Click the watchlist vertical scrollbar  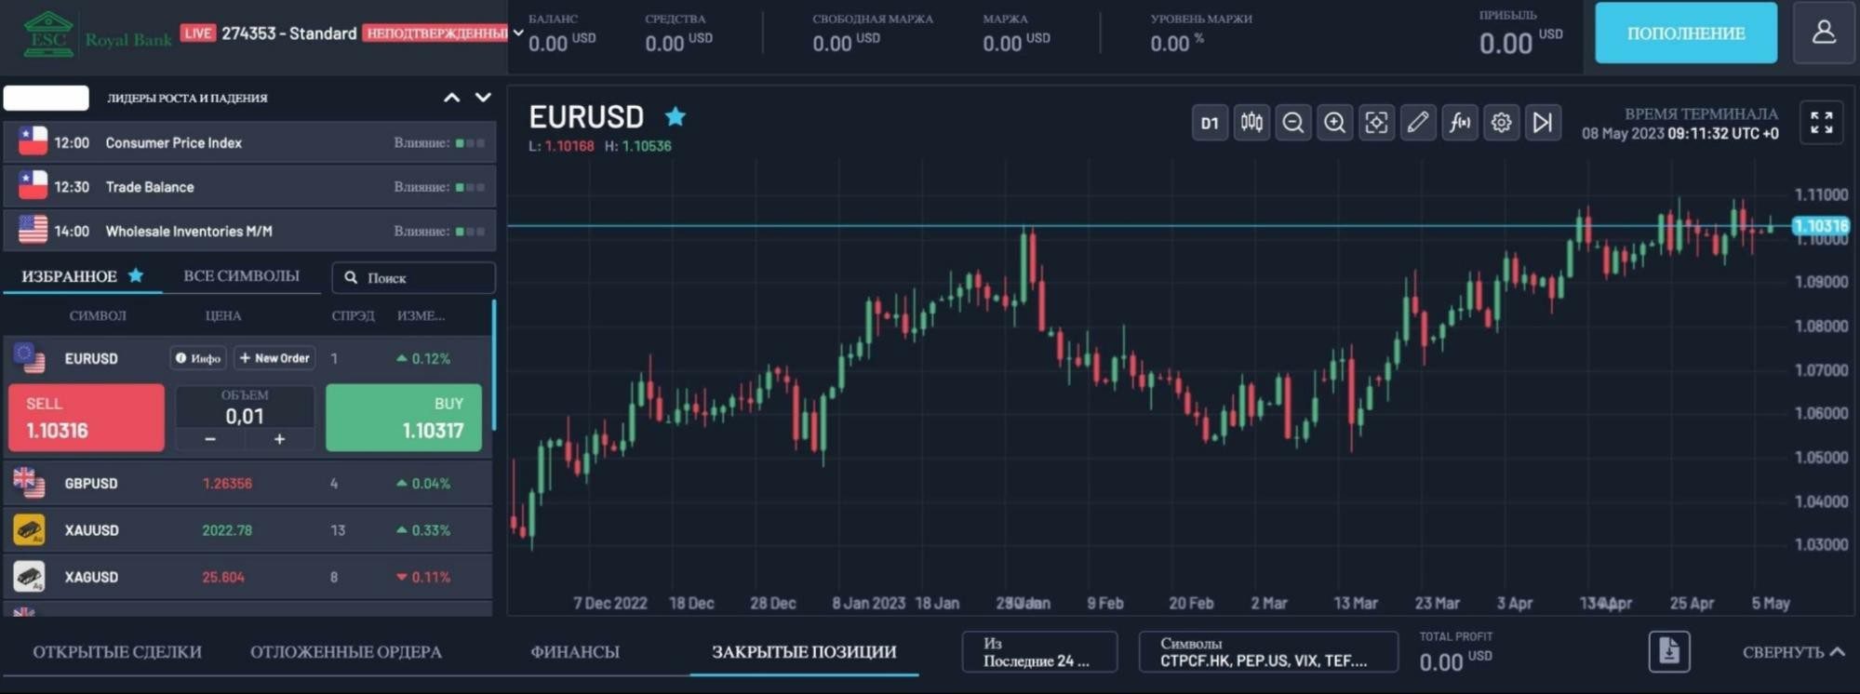click(494, 365)
